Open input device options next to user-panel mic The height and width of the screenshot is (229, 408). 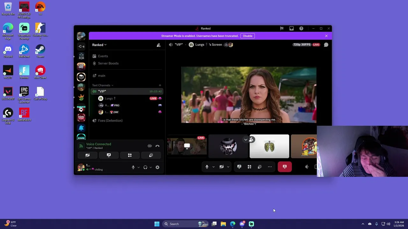tap(138, 167)
